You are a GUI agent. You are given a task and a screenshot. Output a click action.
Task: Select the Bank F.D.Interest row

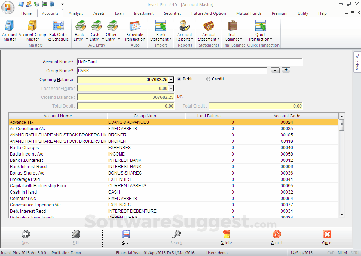click(173, 160)
